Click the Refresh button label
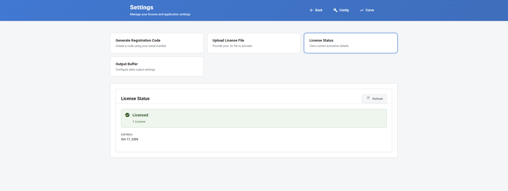This screenshot has width=508, height=191. 377,99
